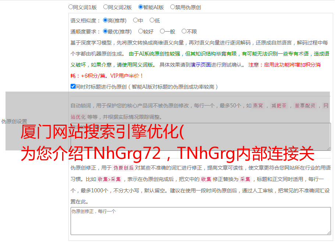Click the 减肥茶 example keyword
335x242 pixels.
point(279,106)
